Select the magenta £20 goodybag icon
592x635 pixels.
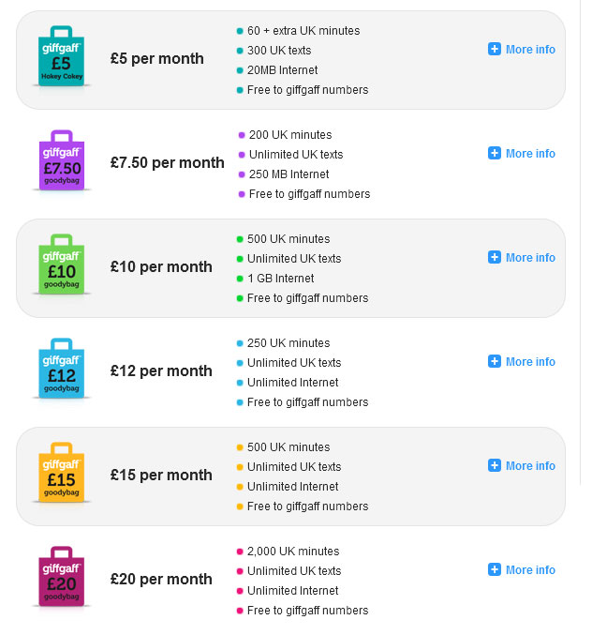pyautogui.click(x=61, y=576)
